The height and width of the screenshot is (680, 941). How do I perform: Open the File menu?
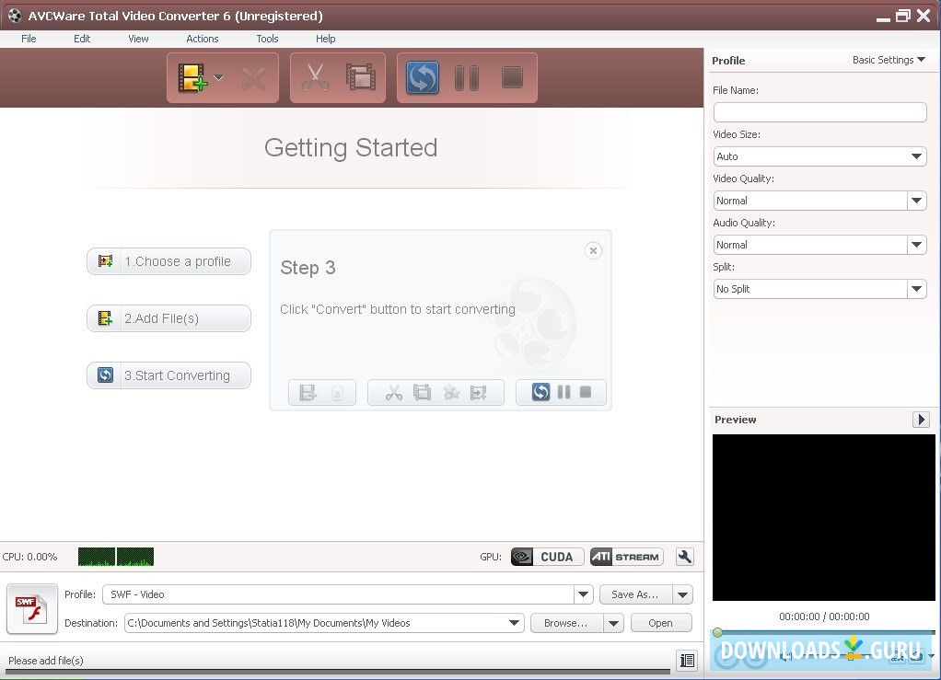(x=29, y=39)
